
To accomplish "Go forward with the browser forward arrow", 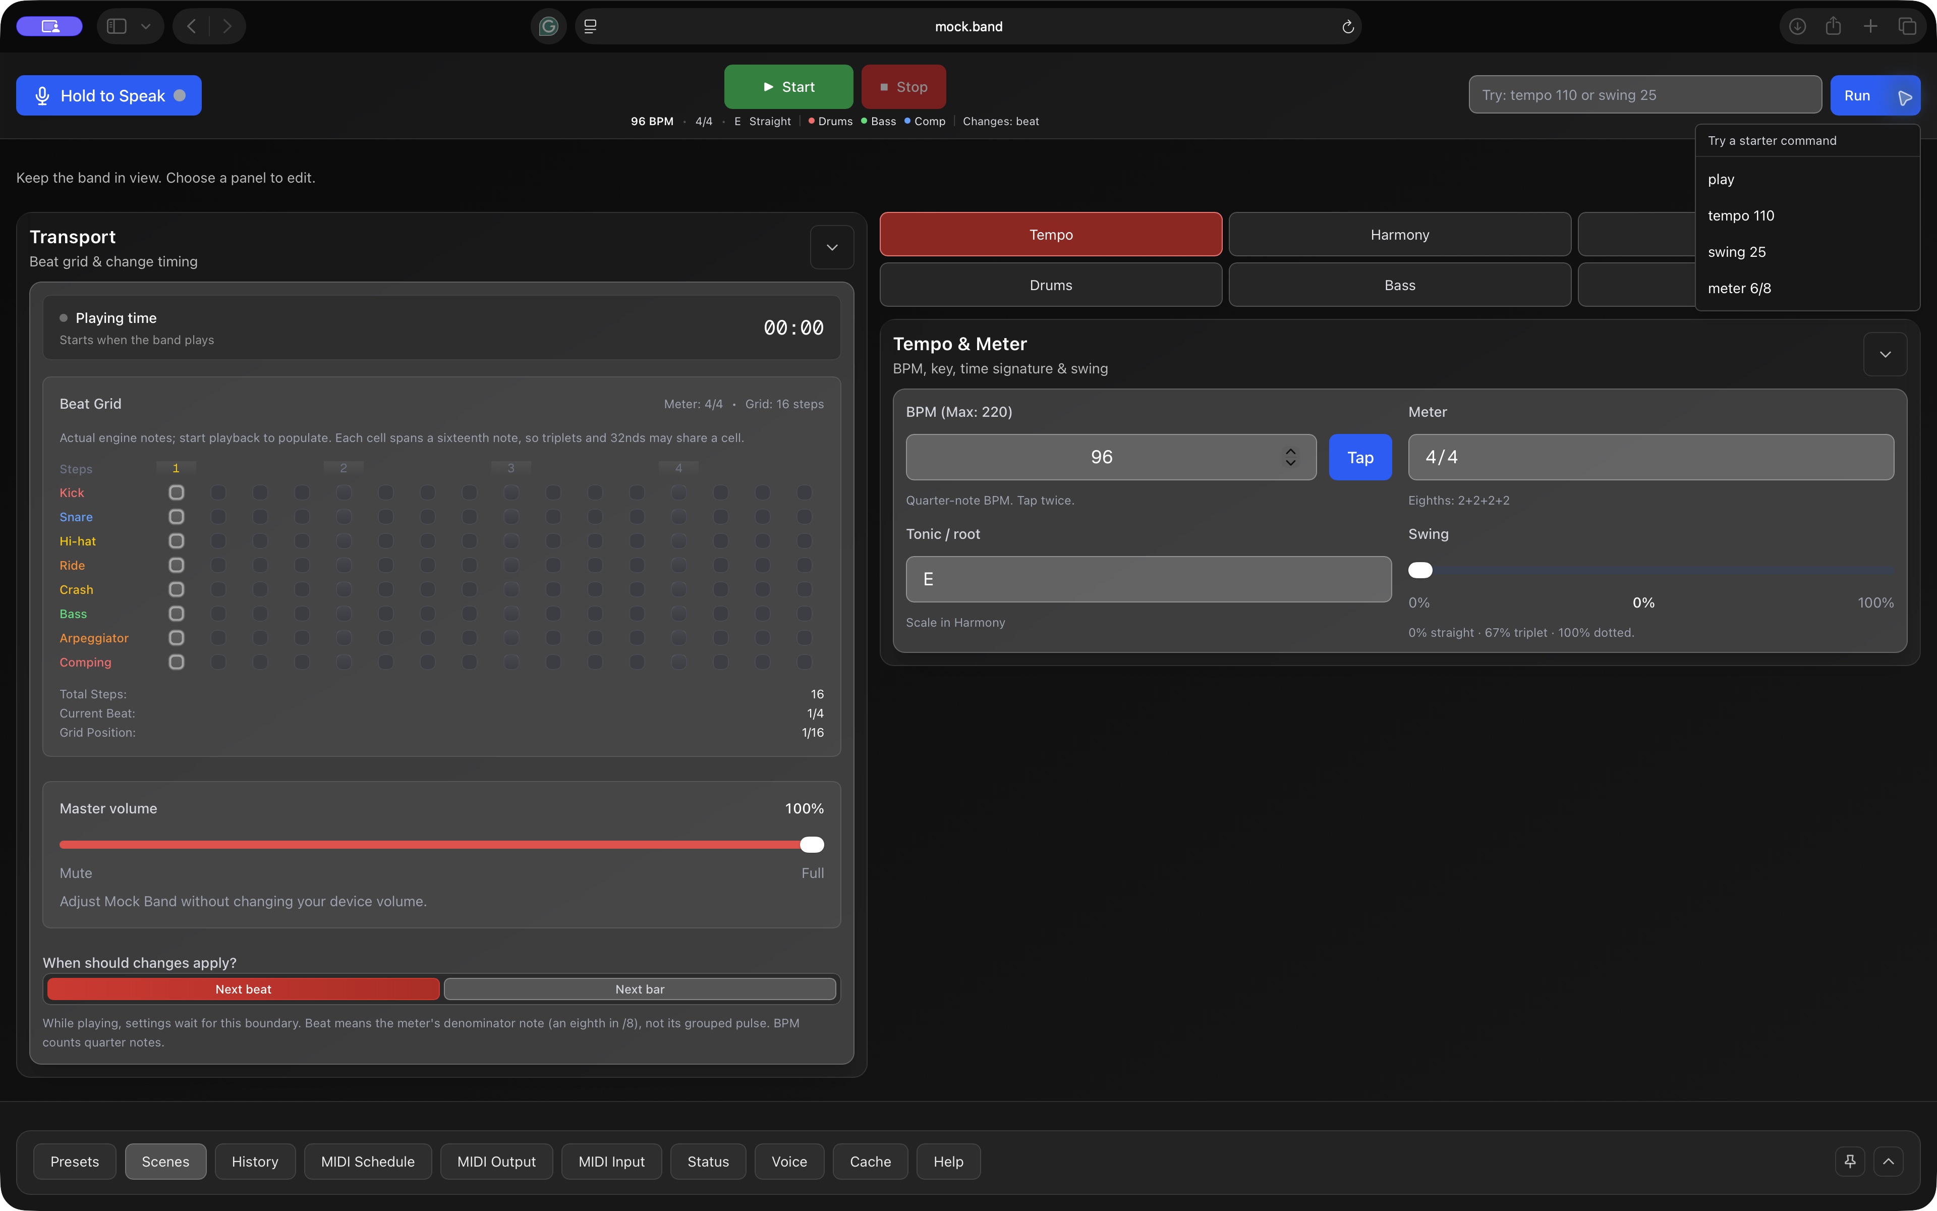I will coord(227,26).
